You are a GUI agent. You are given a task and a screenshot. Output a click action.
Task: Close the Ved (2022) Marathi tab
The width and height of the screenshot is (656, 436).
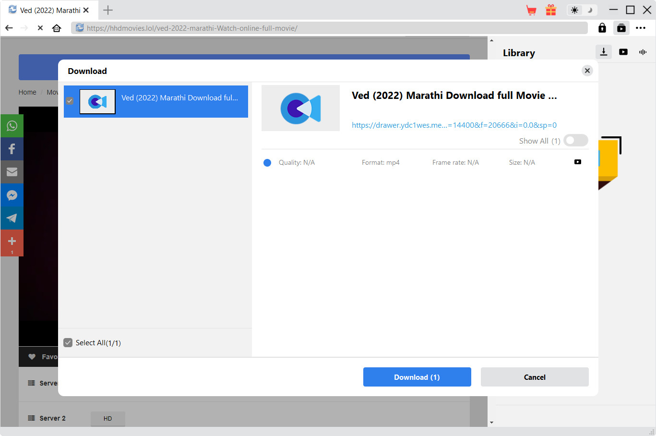tap(86, 10)
